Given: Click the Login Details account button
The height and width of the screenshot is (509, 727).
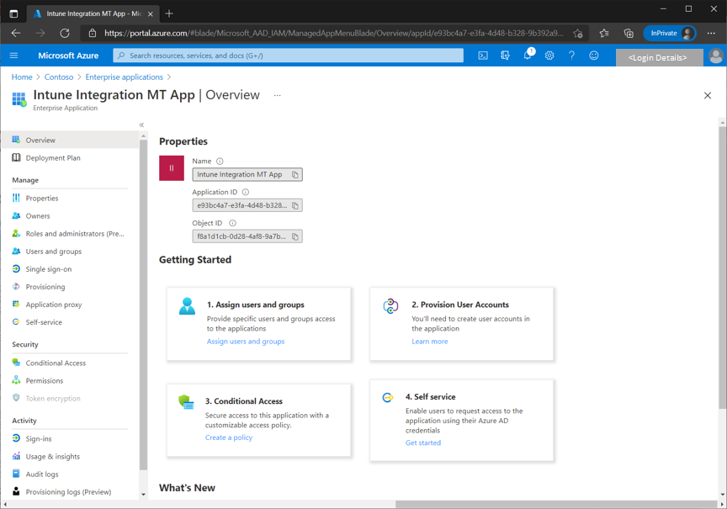Looking at the screenshot, I should [659, 57].
